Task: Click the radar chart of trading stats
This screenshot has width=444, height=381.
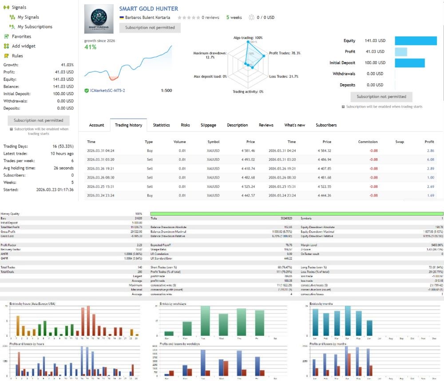Action: pos(248,64)
